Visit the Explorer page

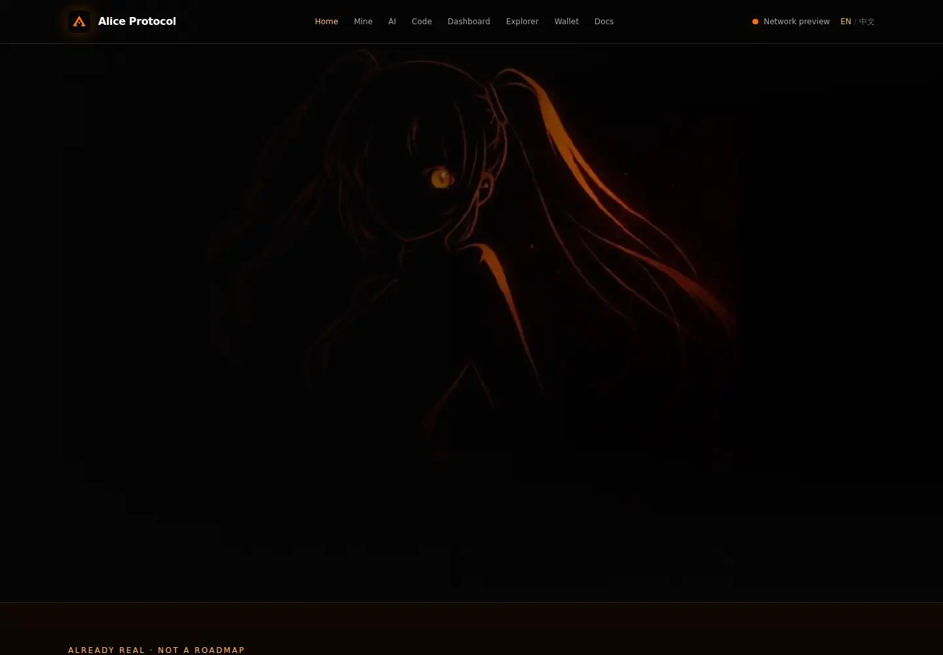pyautogui.click(x=522, y=22)
